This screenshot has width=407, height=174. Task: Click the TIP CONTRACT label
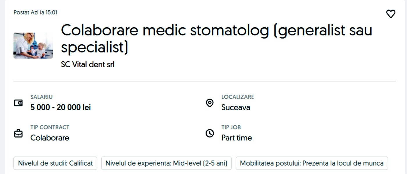point(50,127)
